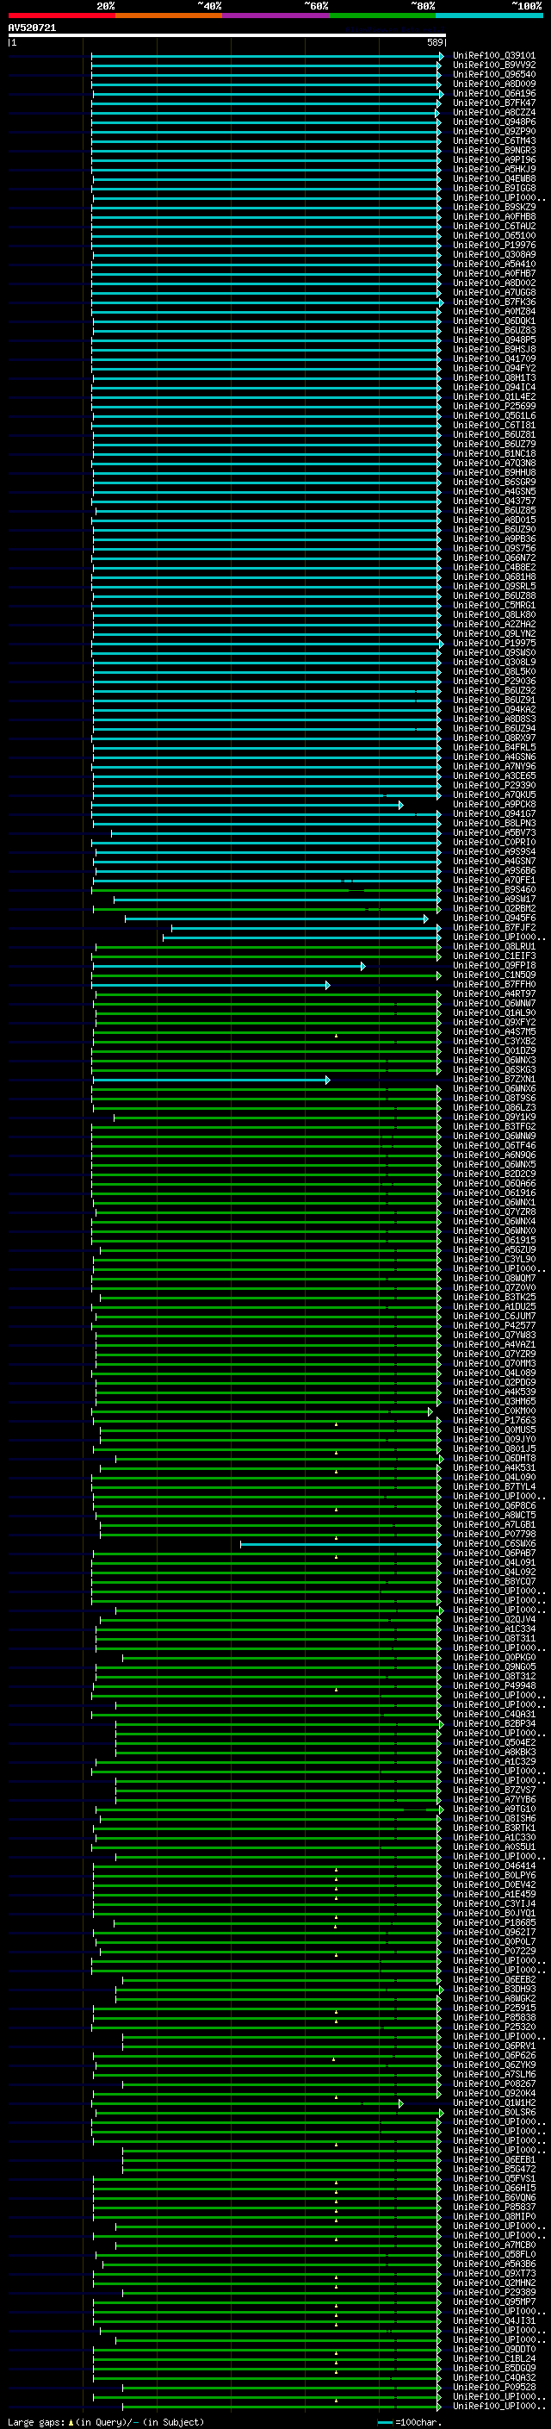This screenshot has height=2429, width=551.
Task: Click the UniRef100_Q6SKG3 hit label
Action: tap(494, 1070)
